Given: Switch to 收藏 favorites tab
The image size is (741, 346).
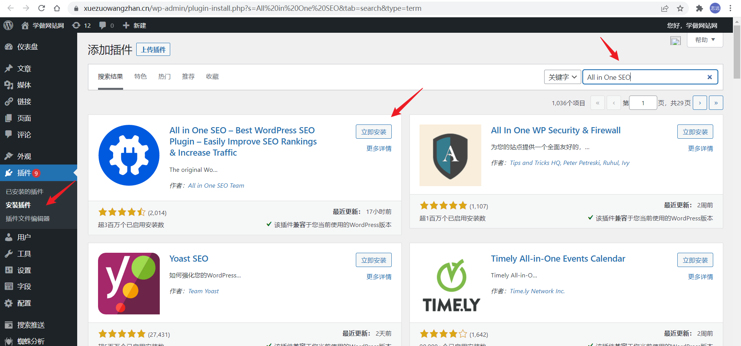Looking at the screenshot, I should tap(212, 77).
